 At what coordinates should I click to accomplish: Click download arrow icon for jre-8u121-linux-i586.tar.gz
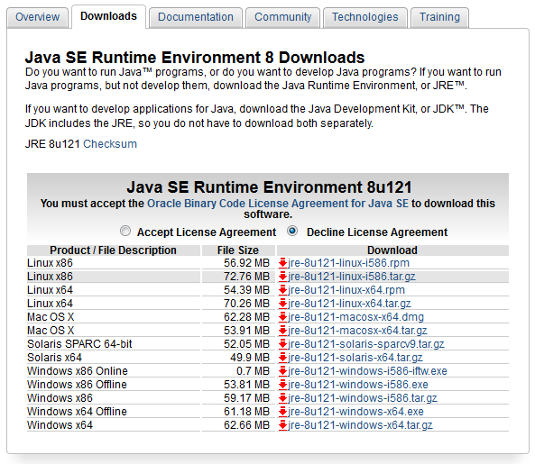[282, 277]
